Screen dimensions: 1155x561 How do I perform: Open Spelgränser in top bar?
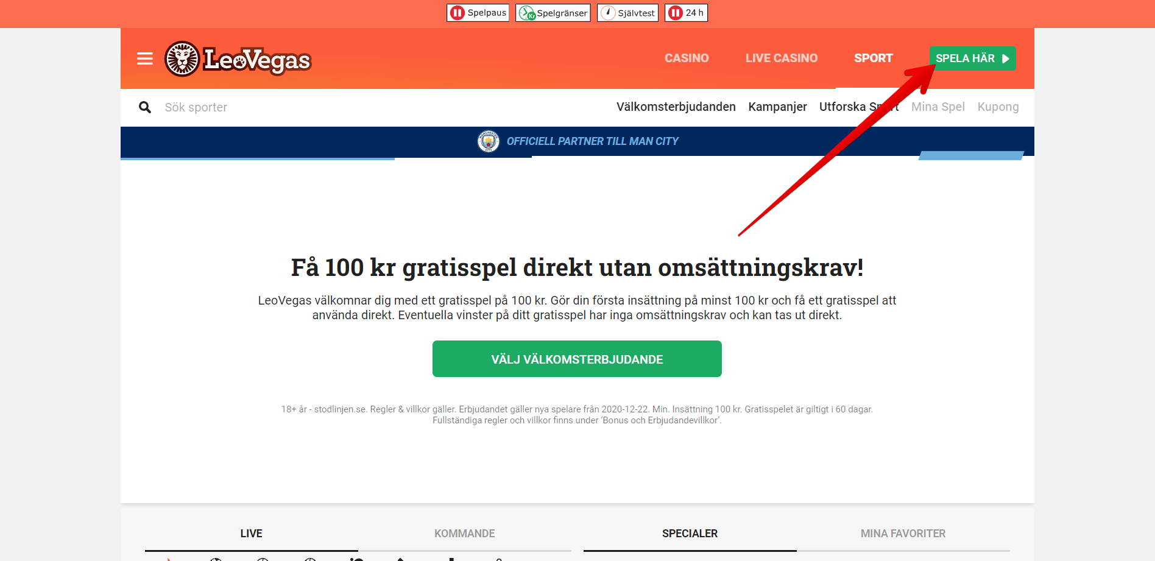(x=553, y=13)
